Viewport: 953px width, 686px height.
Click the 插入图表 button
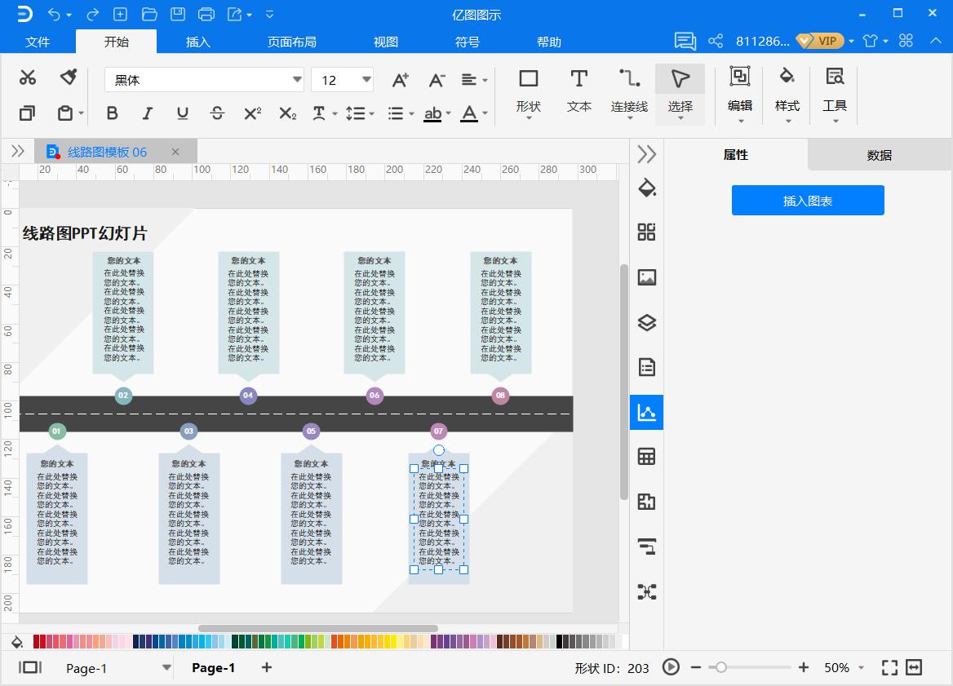pyautogui.click(x=808, y=201)
